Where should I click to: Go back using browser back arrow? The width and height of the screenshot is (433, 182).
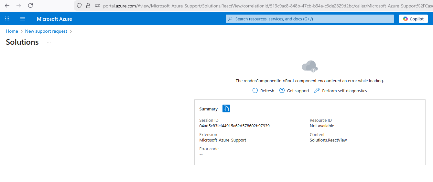click(7, 6)
